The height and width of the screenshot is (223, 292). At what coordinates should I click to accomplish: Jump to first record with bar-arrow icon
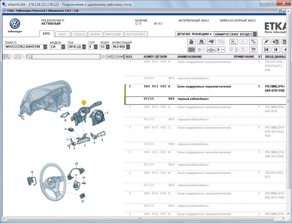[x=266, y=50]
